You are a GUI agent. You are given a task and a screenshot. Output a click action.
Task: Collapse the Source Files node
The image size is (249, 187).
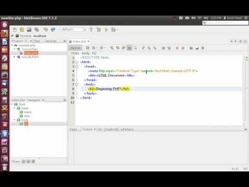(x=15, y=49)
